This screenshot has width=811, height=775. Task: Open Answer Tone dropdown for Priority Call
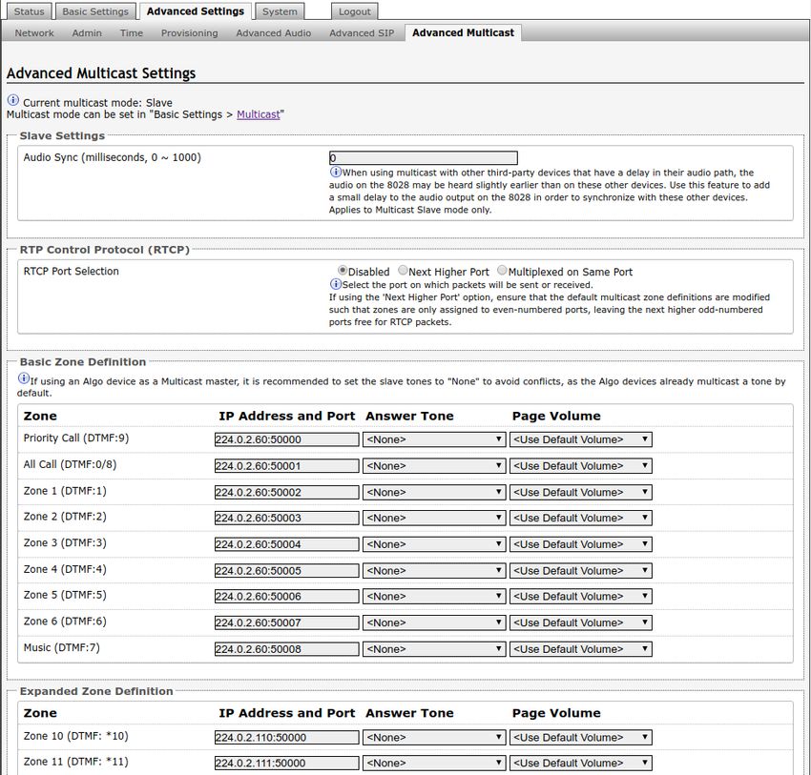(434, 439)
